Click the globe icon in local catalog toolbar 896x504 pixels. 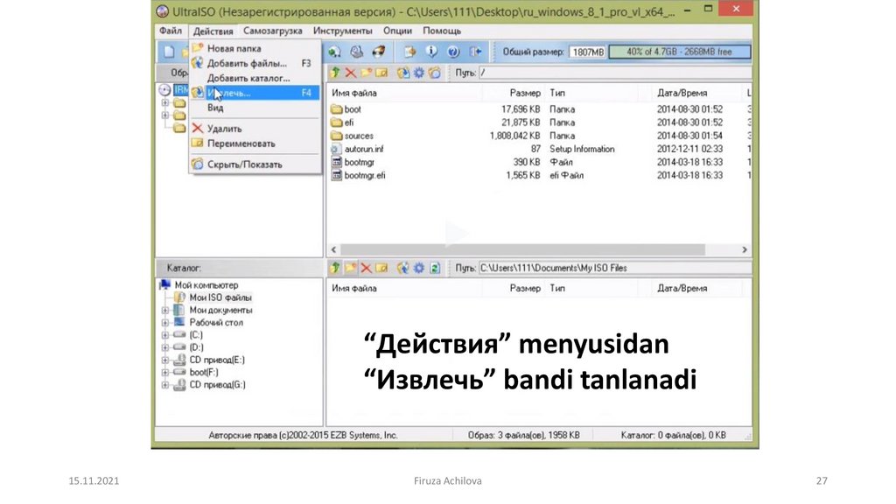[x=403, y=268]
